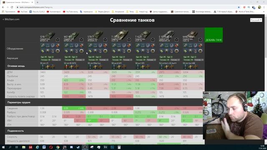Open the Комментарии bookmark

coord(53,12)
